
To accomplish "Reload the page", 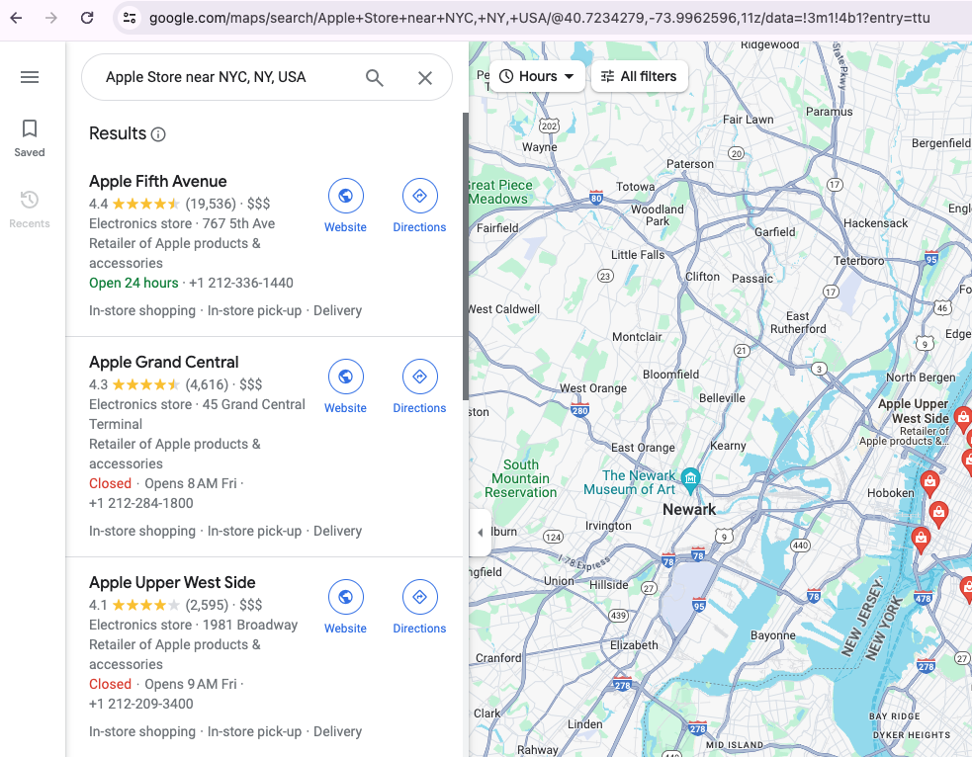I will click(87, 18).
